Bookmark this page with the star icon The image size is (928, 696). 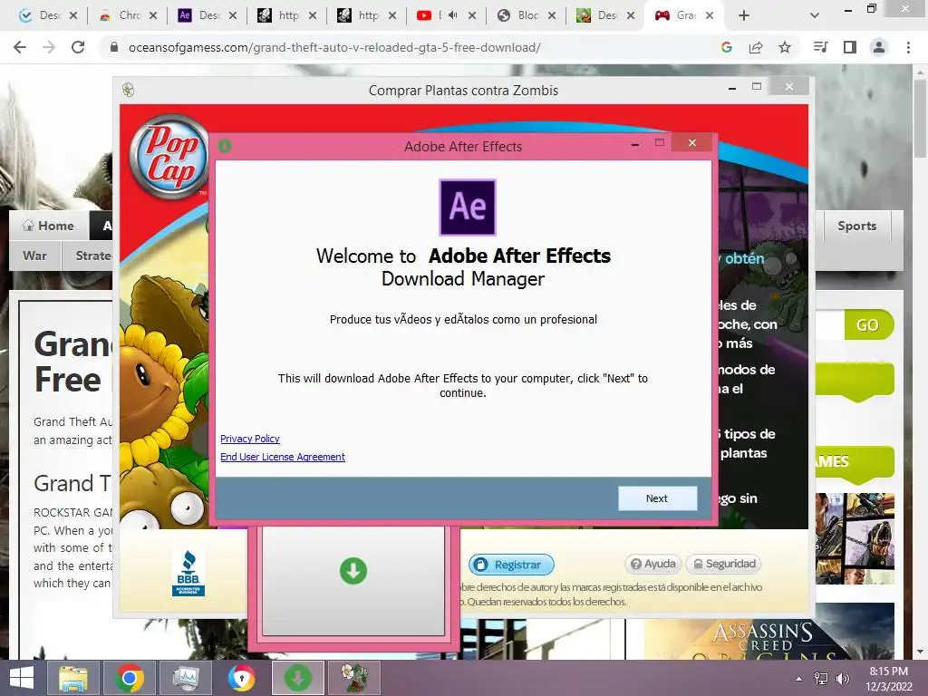point(785,47)
